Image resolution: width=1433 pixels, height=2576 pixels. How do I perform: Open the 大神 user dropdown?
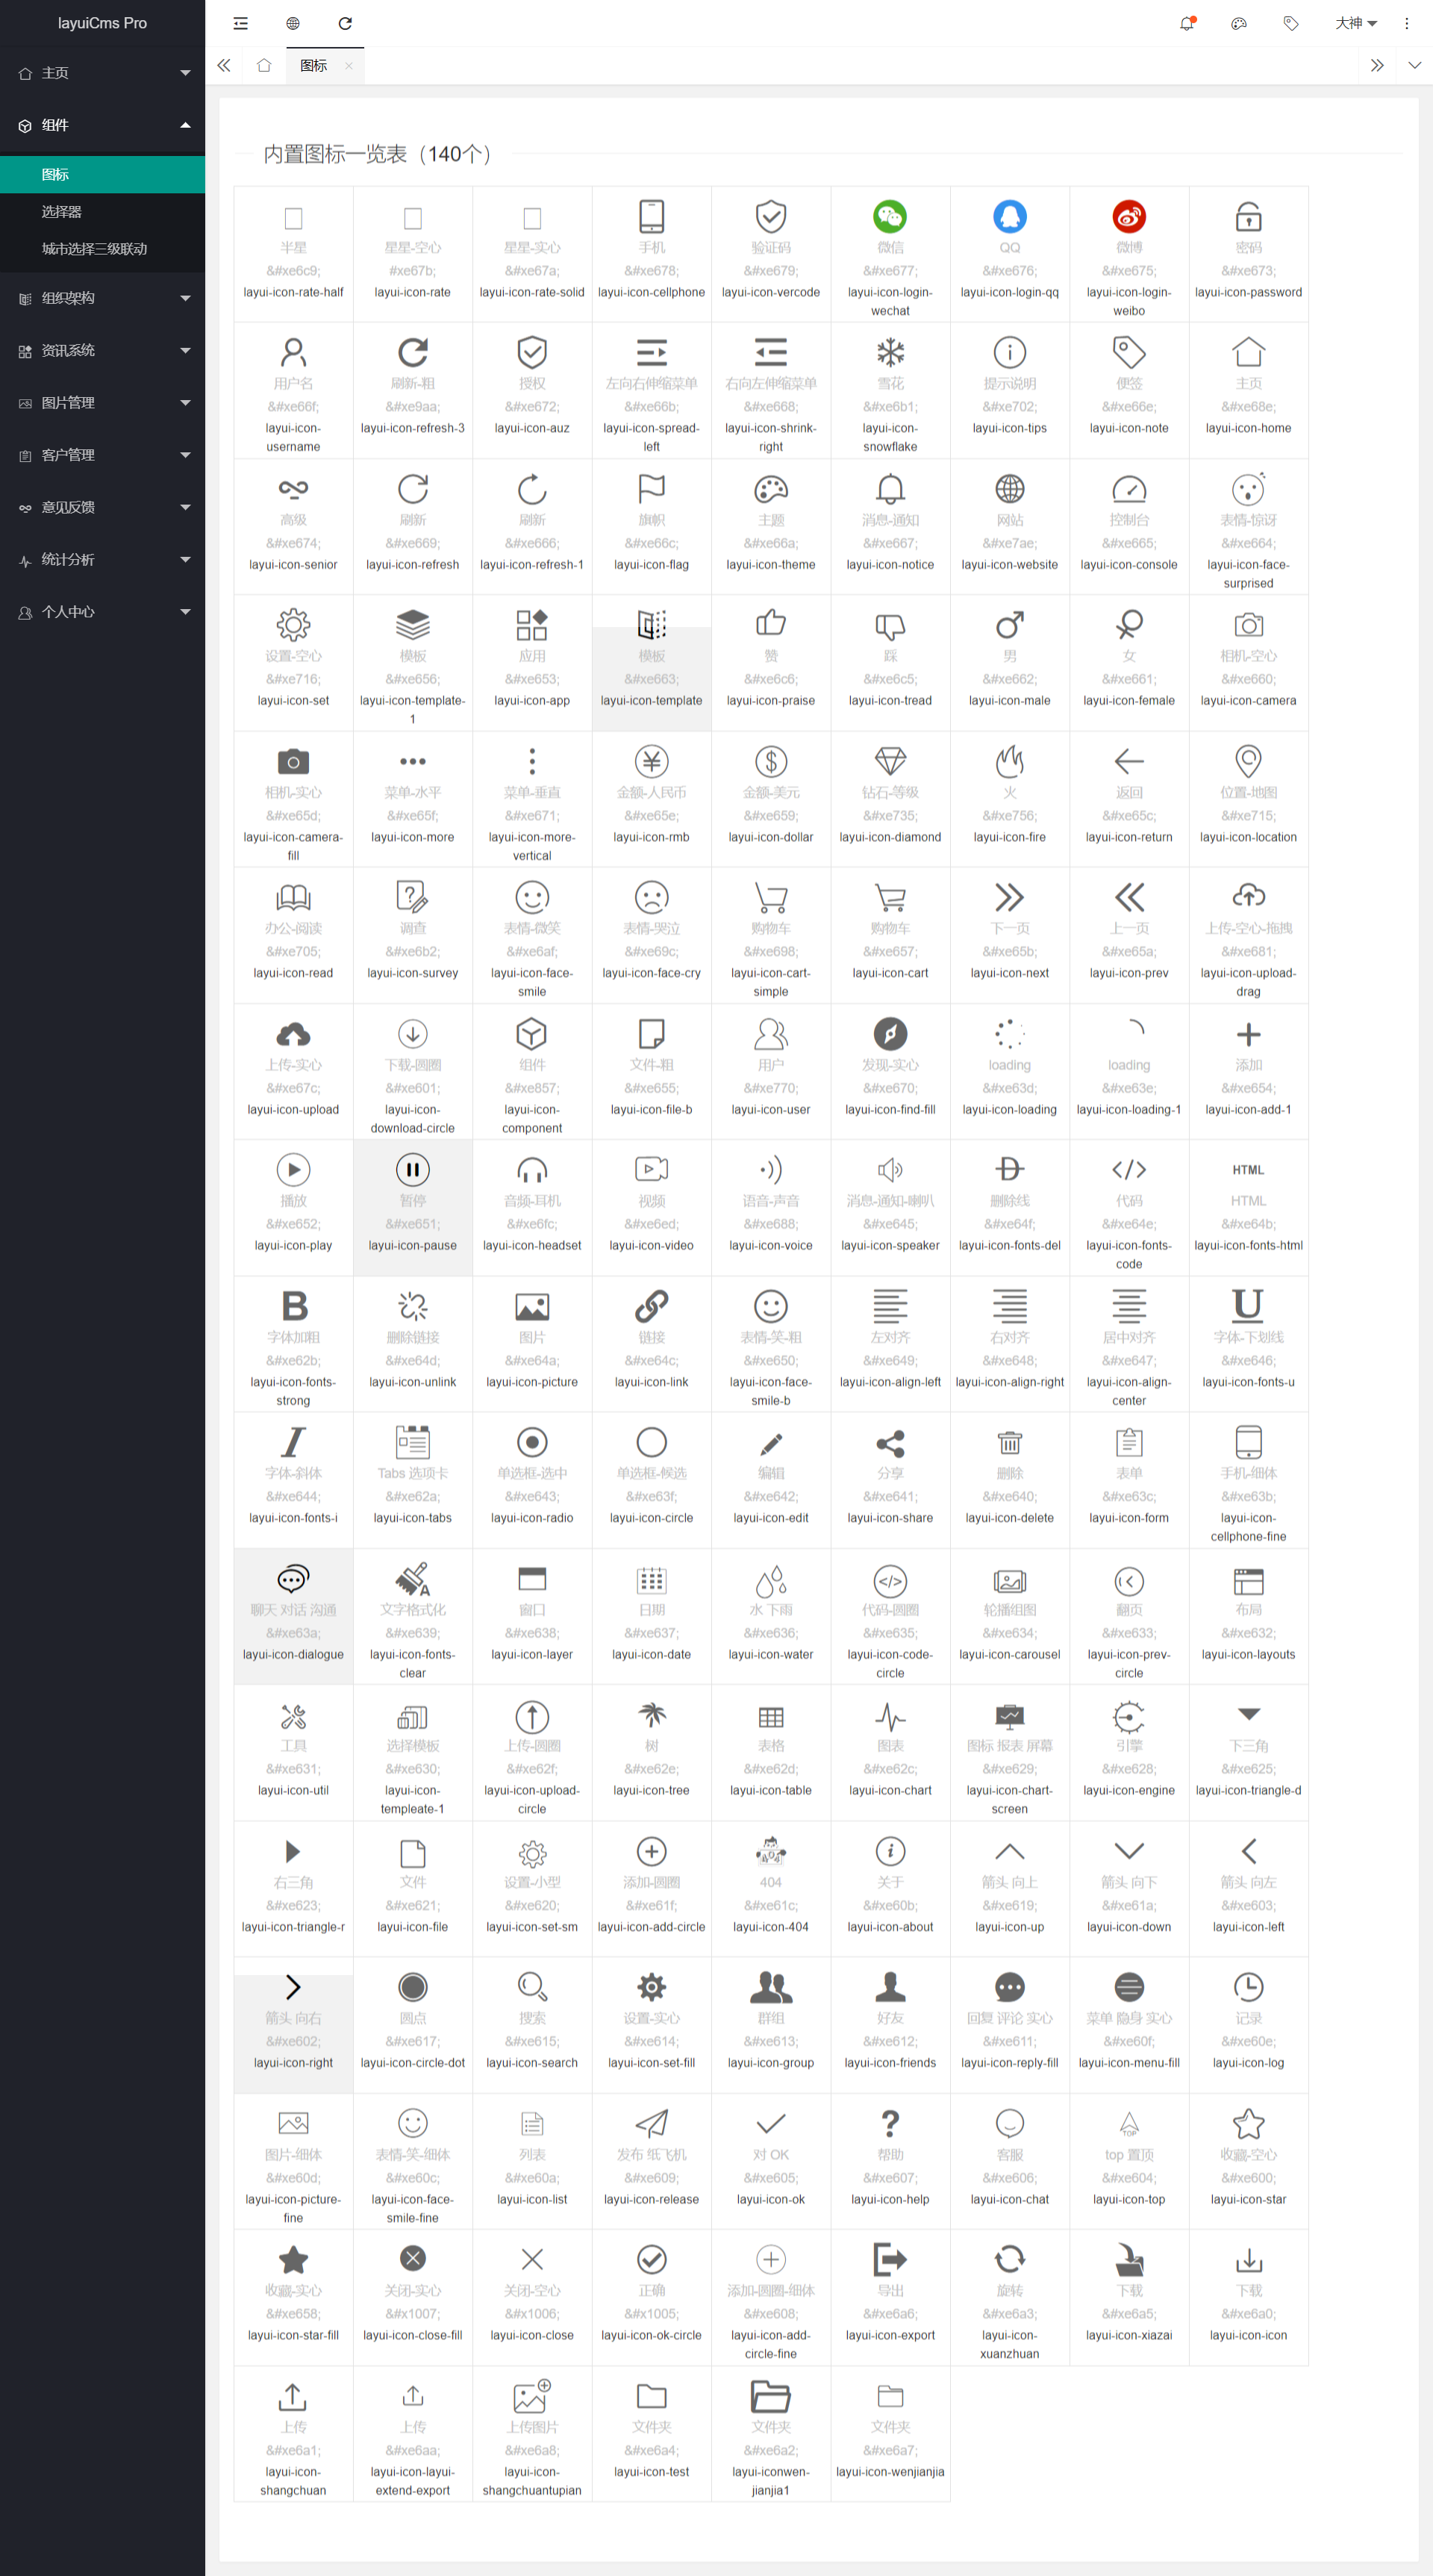(x=1355, y=23)
